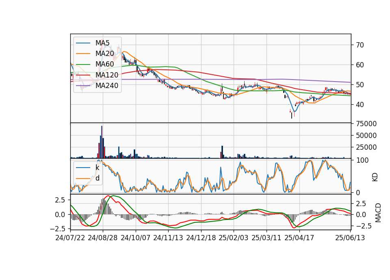
Task: Click the volume spike bar in January 2025
Action: 222,152
